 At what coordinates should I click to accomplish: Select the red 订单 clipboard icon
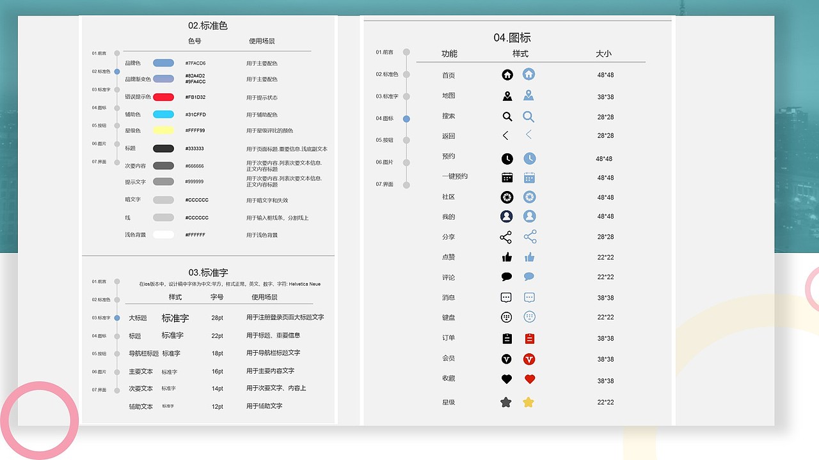(529, 339)
